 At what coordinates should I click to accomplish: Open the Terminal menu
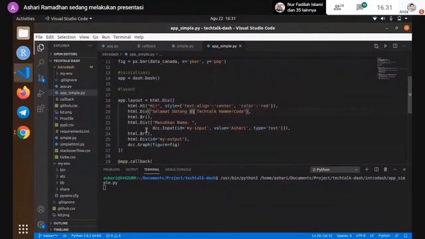122,37
